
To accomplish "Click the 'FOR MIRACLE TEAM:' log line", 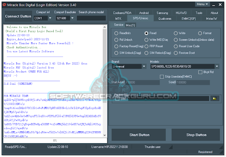I will click(x=17, y=96).
